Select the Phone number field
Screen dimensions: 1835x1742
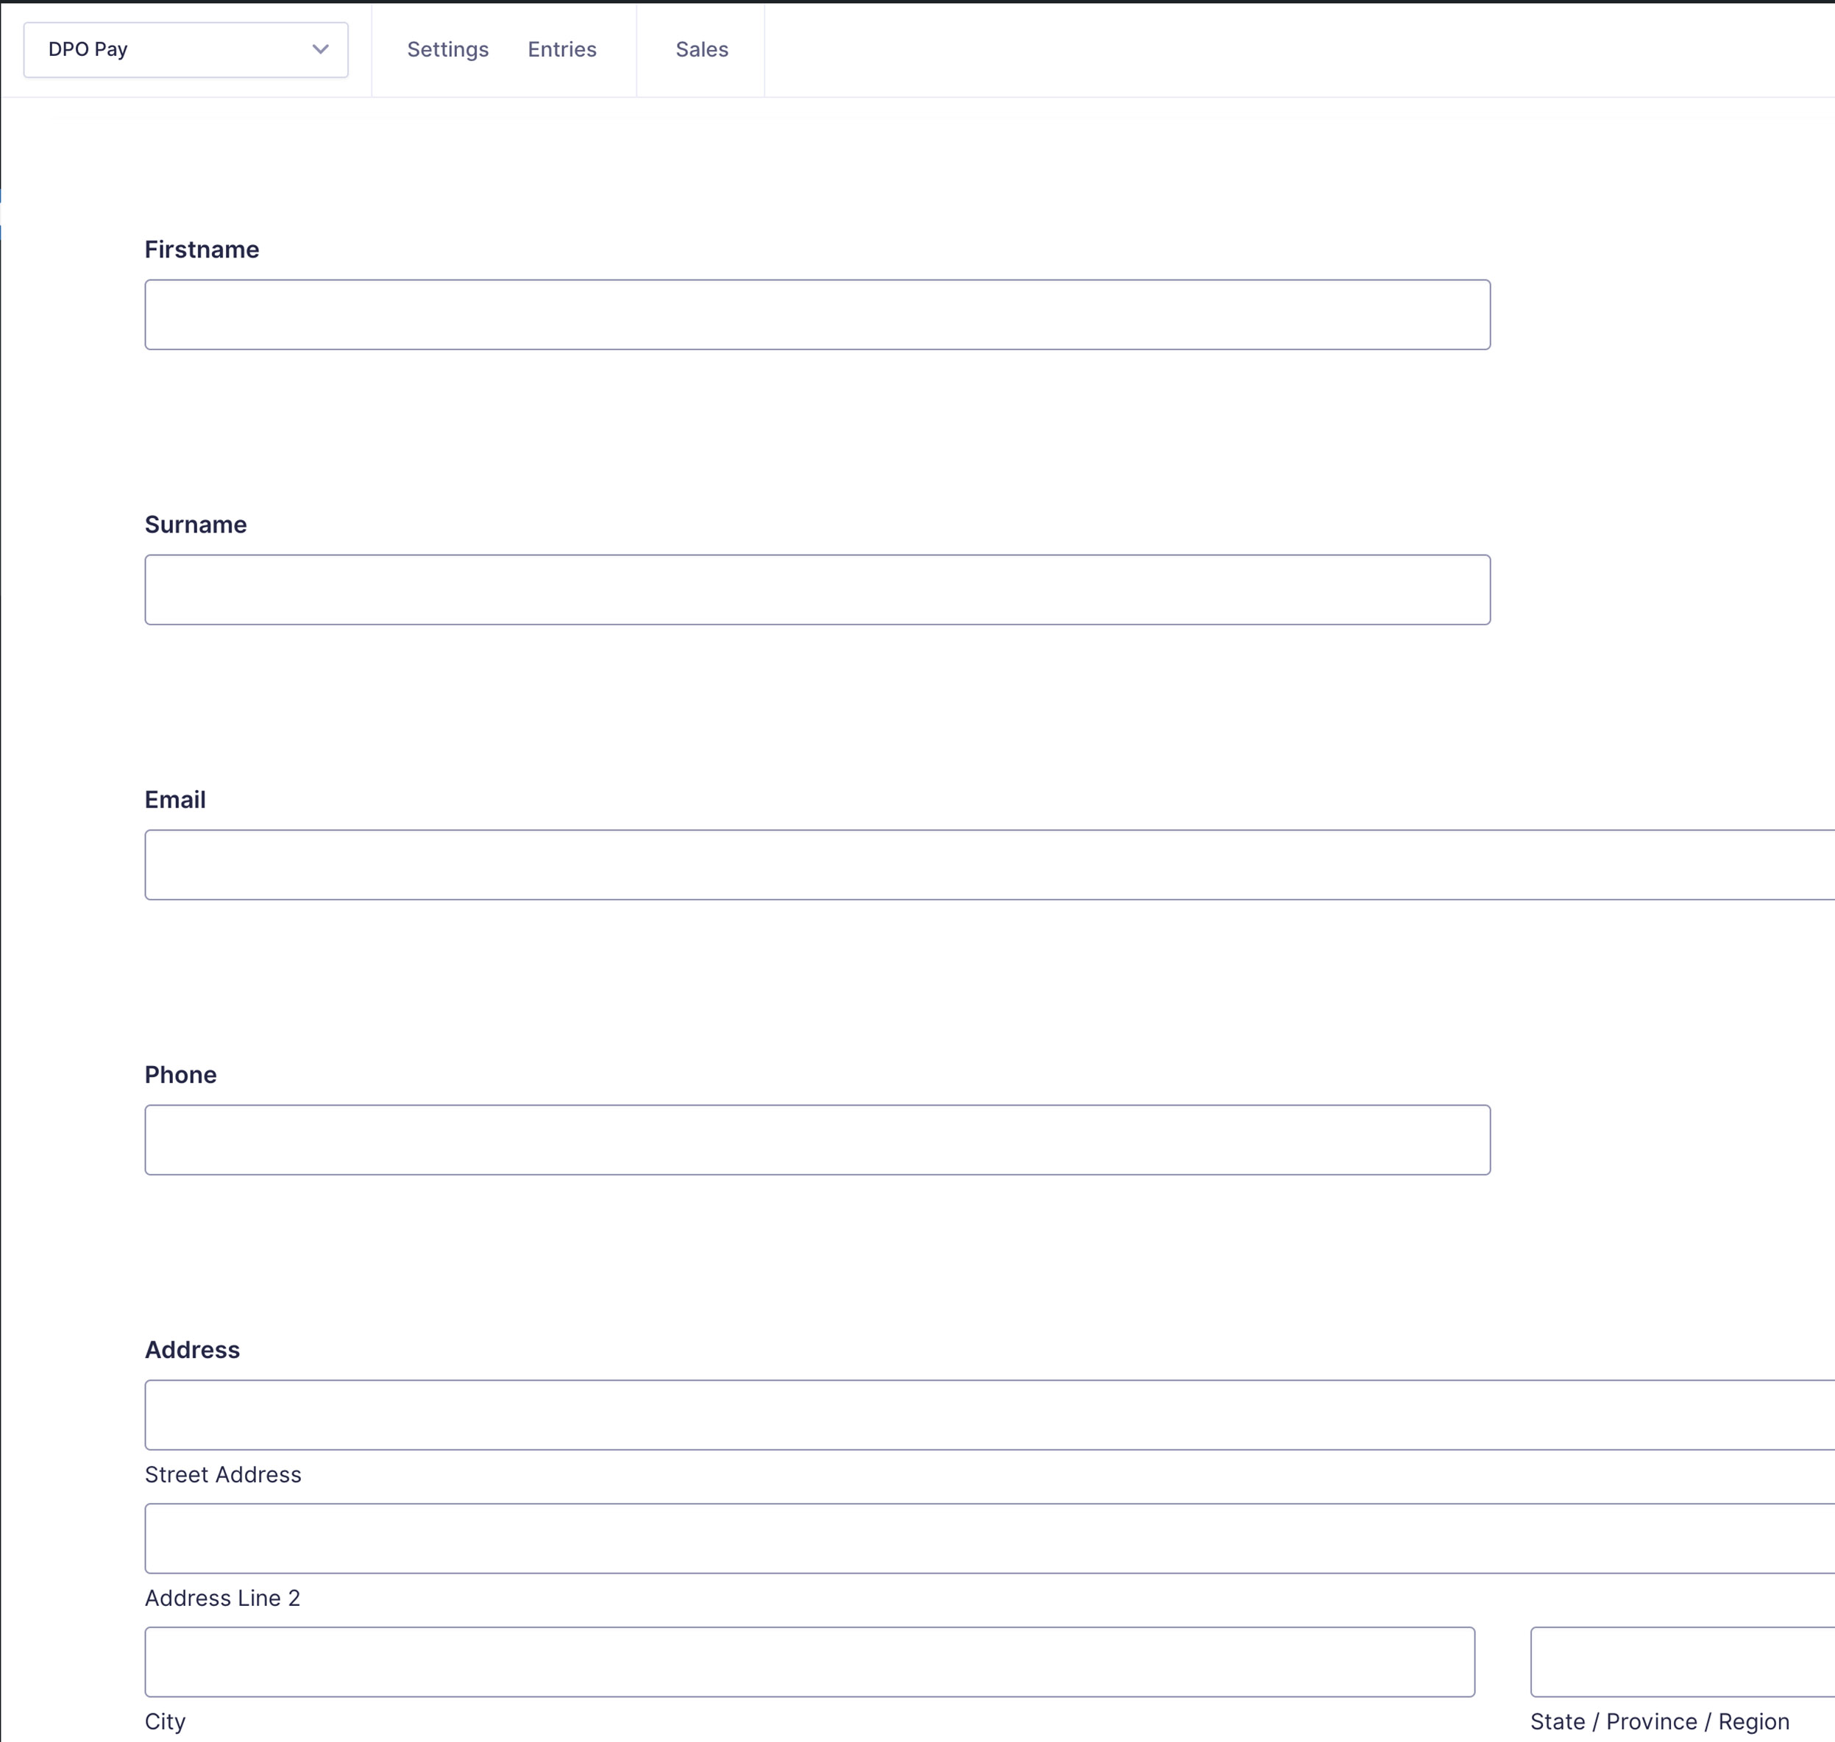point(817,1140)
